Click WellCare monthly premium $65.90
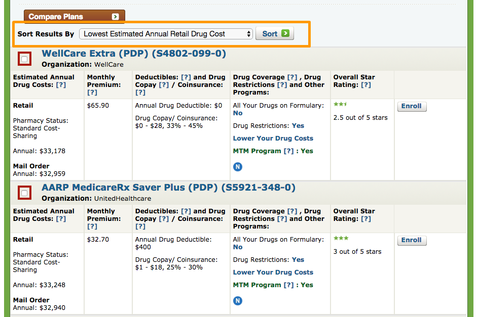The width and height of the screenshot is (477, 317). [x=98, y=106]
